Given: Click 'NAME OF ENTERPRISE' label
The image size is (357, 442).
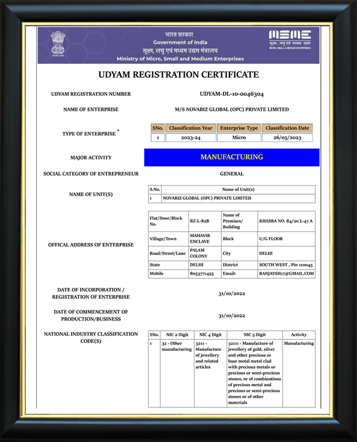Looking at the screenshot, I should coord(91,110).
